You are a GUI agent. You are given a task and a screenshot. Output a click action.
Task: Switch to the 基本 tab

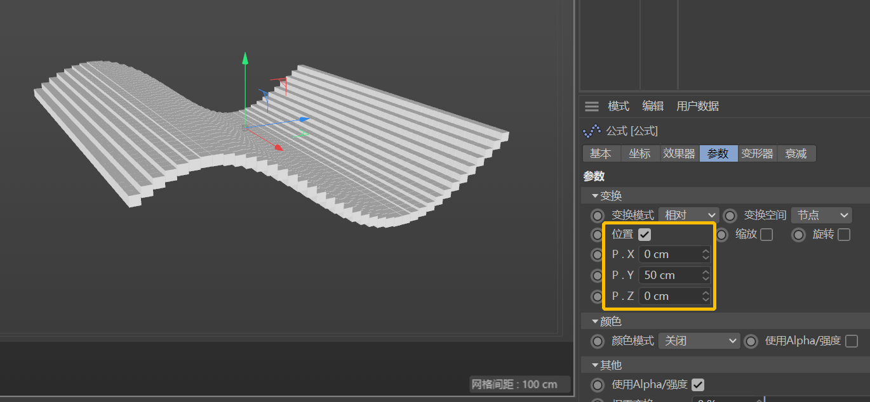click(x=601, y=153)
